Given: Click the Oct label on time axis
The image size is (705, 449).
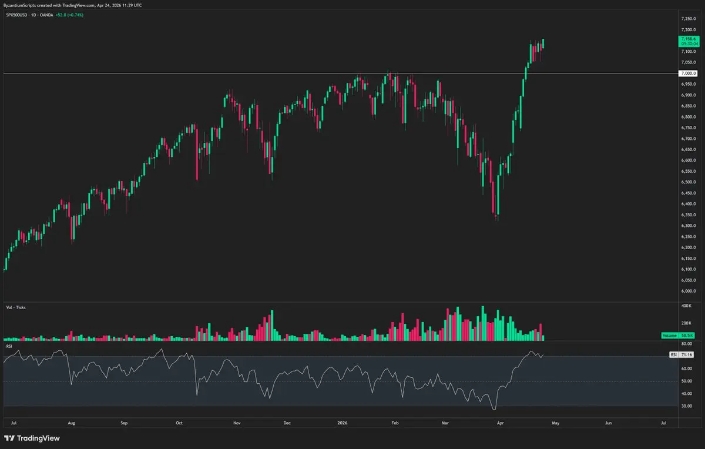Looking at the screenshot, I should coord(180,423).
